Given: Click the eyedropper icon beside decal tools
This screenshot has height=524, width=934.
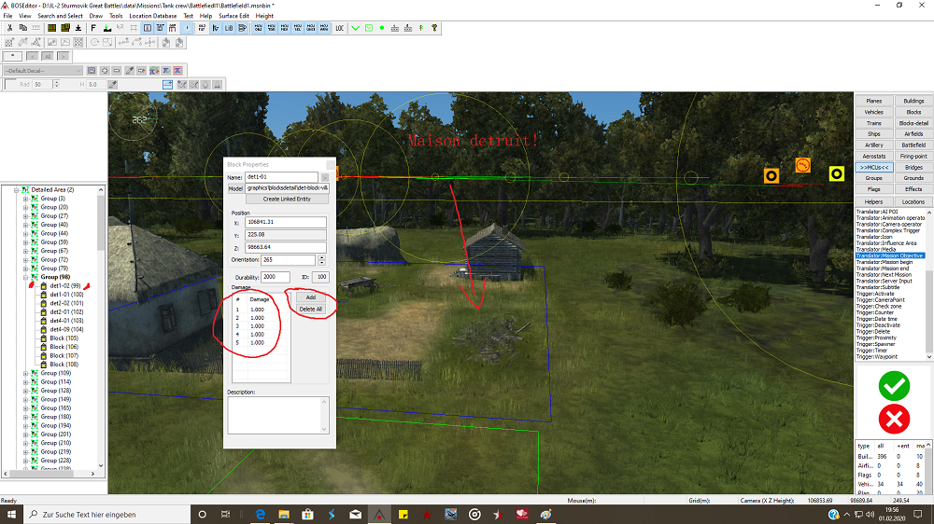Looking at the screenshot, I should pyautogui.click(x=129, y=71).
